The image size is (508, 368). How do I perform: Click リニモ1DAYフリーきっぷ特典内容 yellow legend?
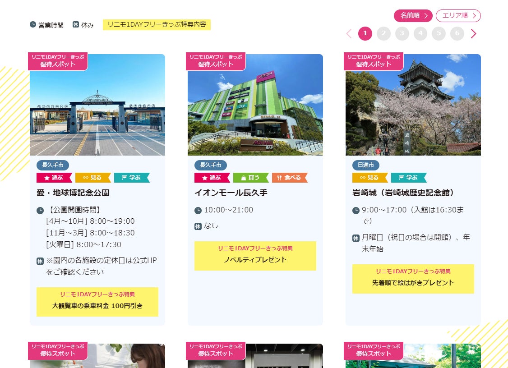[157, 25]
